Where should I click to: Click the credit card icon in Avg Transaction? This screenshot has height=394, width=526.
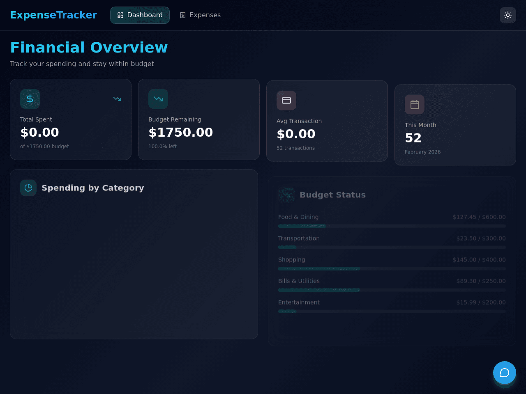coord(286,101)
